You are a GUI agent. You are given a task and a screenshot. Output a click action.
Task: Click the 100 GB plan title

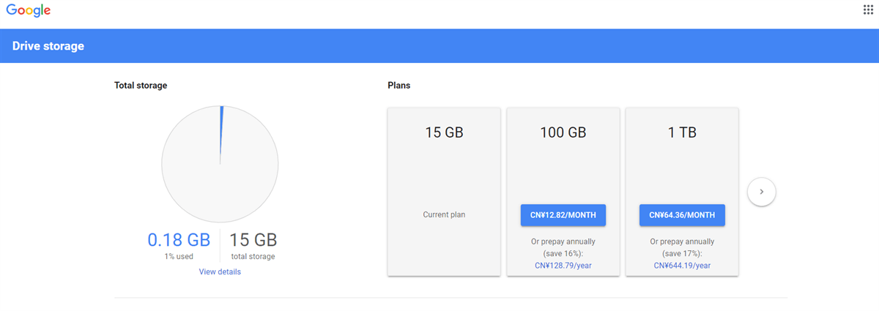563,133
